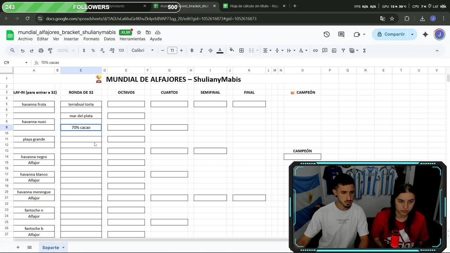The width and height of the screenshot is (450, 253).
Task: Open the Herramientas menu
Action: click(133, 39)
